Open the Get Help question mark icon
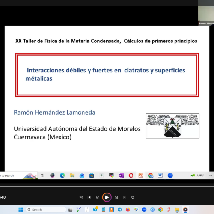 (x=95, y=209)
